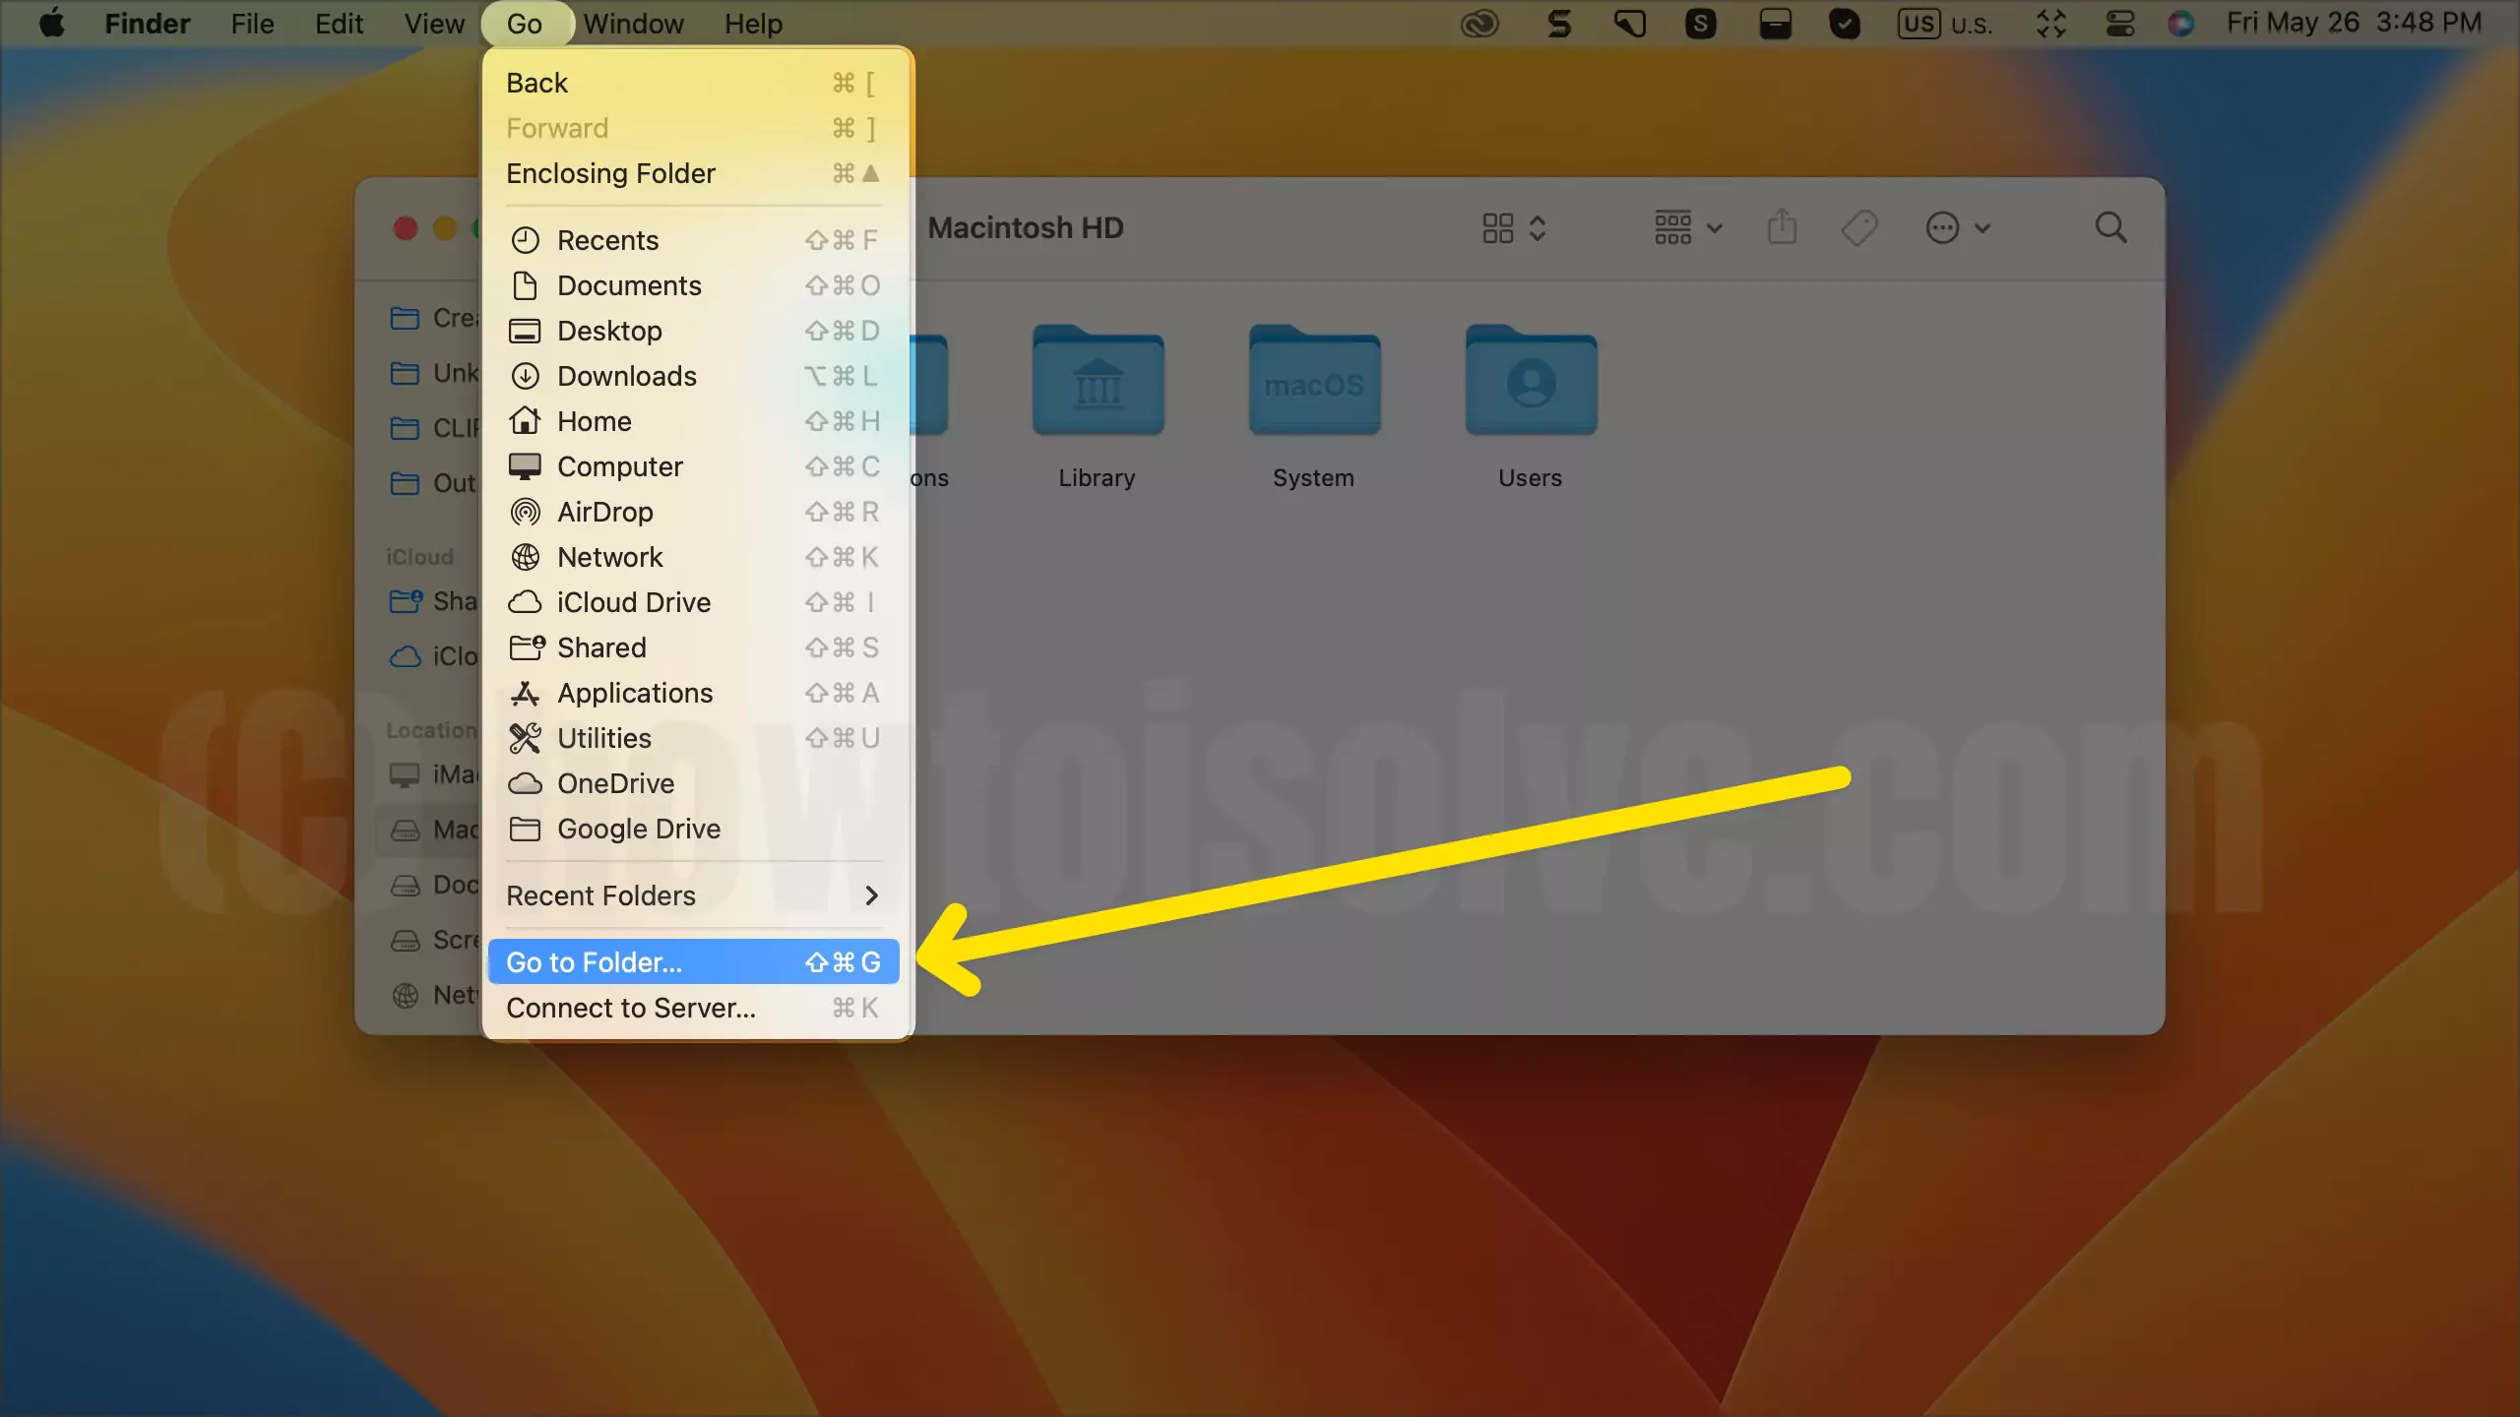Choose Google Drive in Go menu
The height and width of the screenshot is (1417, 2520).
(694, 829)
